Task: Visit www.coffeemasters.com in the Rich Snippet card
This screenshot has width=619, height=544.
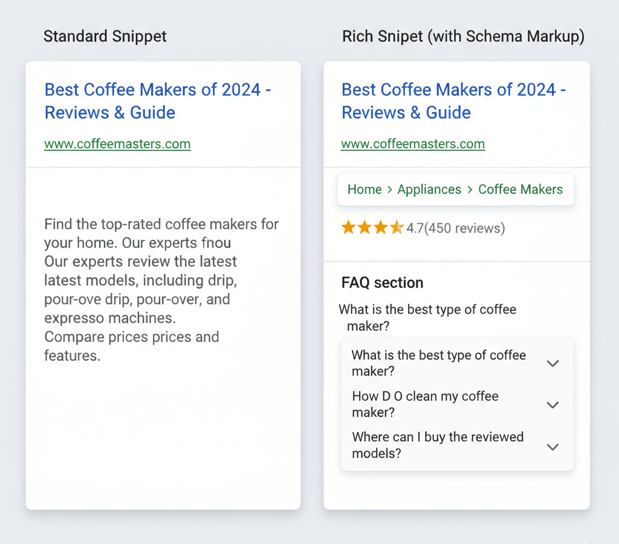Action: [x=413, y=144]
